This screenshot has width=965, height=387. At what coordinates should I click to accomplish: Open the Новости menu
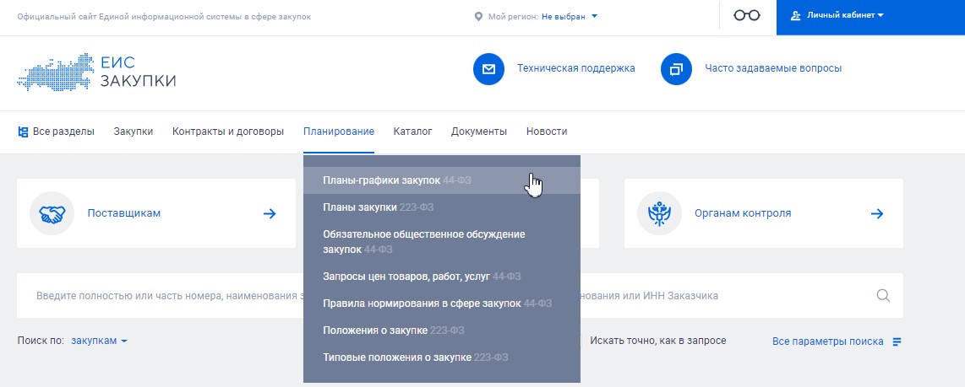click(547, 132)
